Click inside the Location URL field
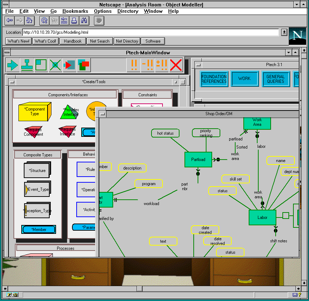This screenshot has width=309, height=301. click(142, 32)
